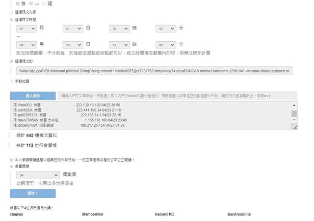Open the end month dropdown showing 04

(26, 44)
